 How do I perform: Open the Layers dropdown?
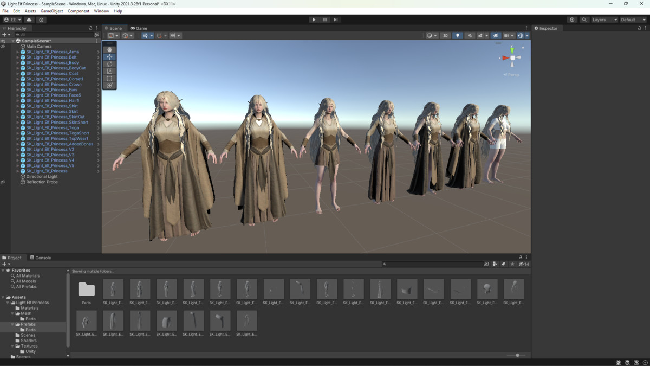604,20
